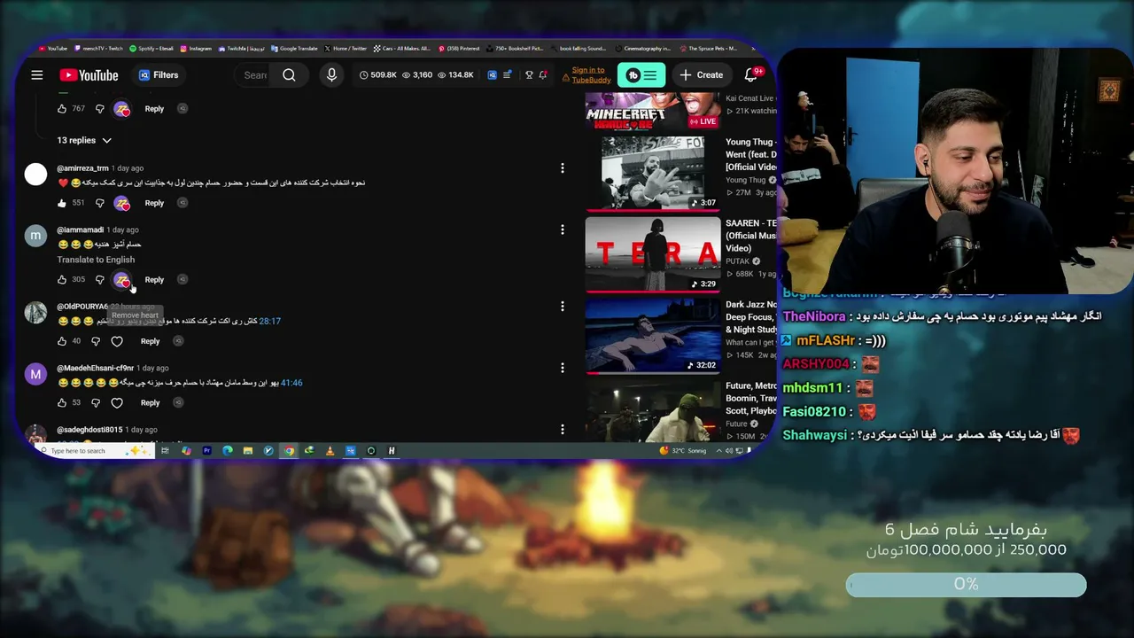The image size is (1134, 638).
Task: Switch to the Google Translate browser tab
Action: click(295, 49)
